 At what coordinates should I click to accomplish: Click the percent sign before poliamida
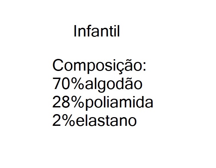point(78,103)
